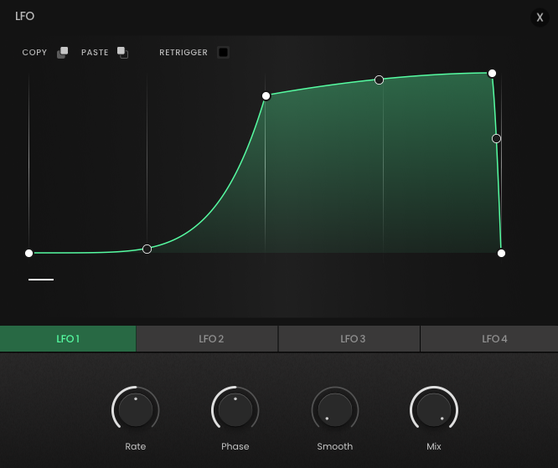Click the Smooth knob

coord(335,409)
